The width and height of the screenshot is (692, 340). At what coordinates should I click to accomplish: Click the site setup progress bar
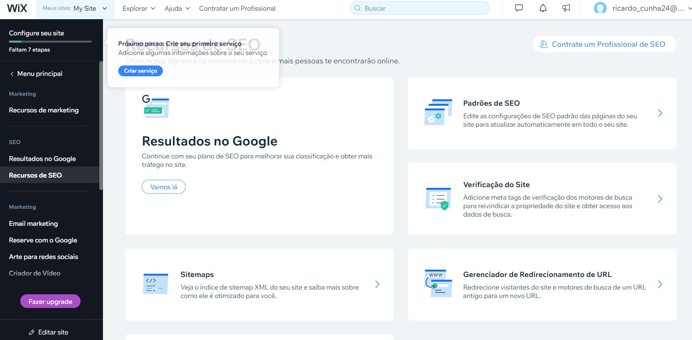(x=50, y=42)
